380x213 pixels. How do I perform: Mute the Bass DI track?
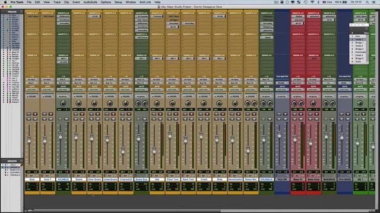pyautogui.click(x=301, y=119)
